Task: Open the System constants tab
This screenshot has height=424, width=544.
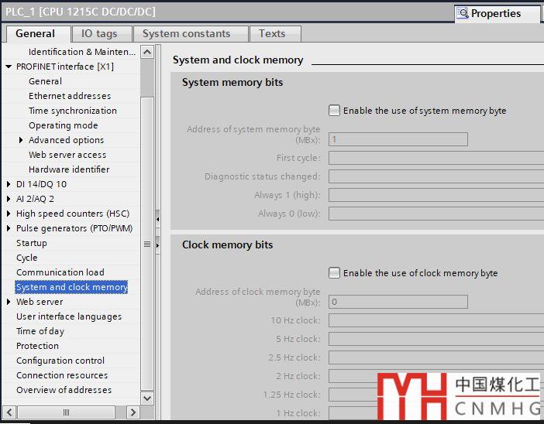Action: (x=186, y=34)
